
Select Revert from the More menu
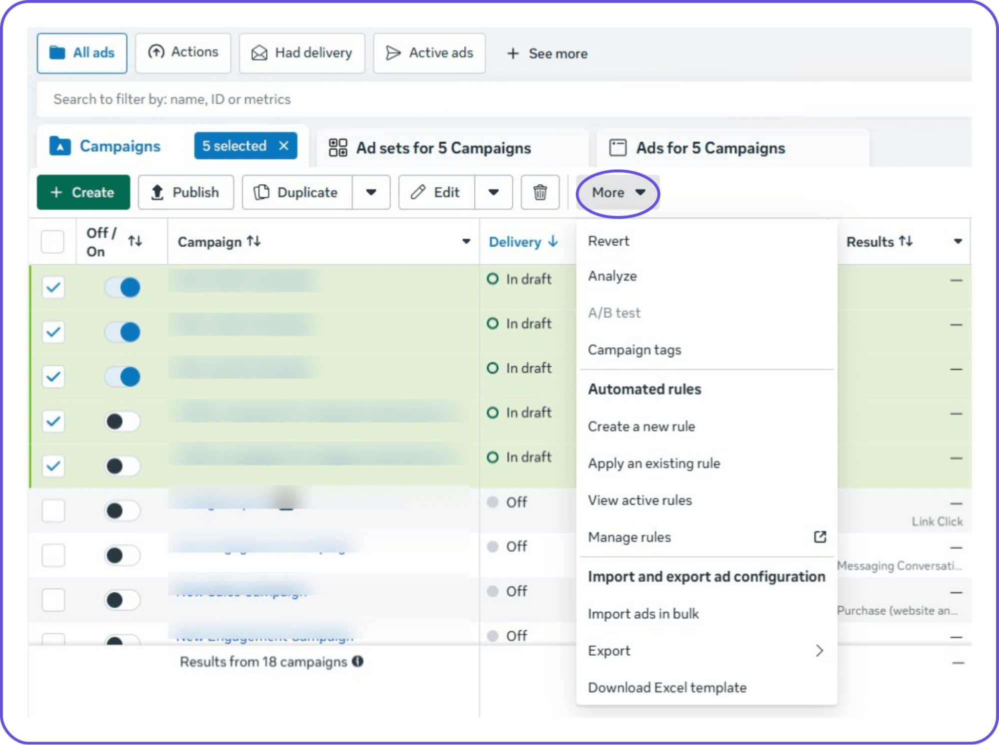[x=707, y=241]
